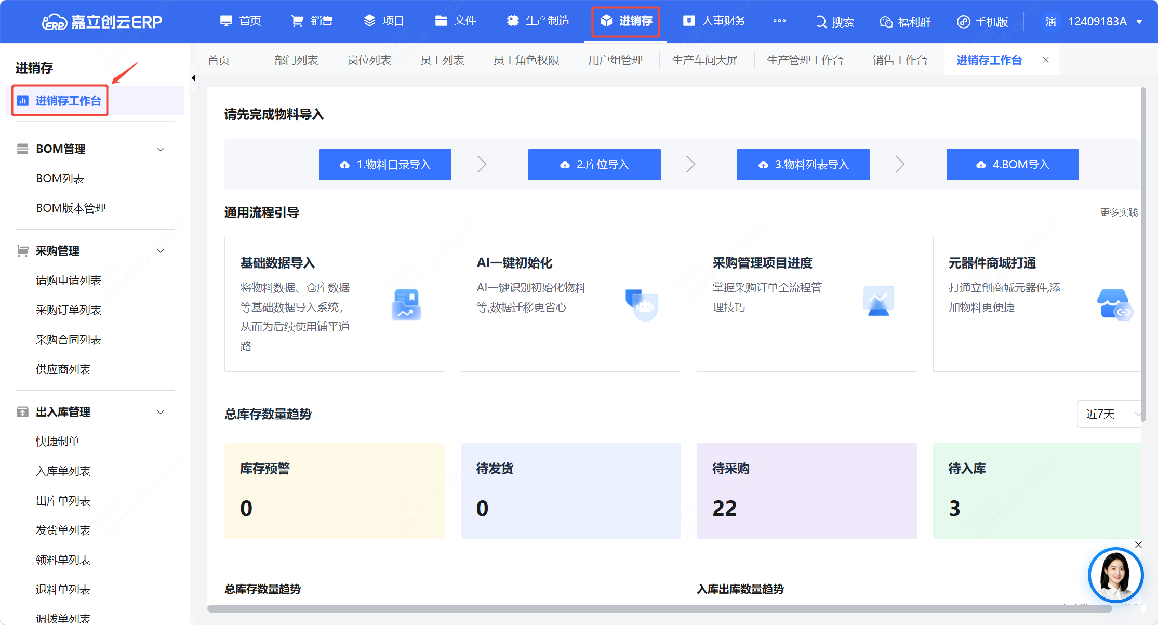Viewport: 1158px width, 625px height.
Task: Open the 基础数据导入 guide card
Action: [x=335, y=304]
